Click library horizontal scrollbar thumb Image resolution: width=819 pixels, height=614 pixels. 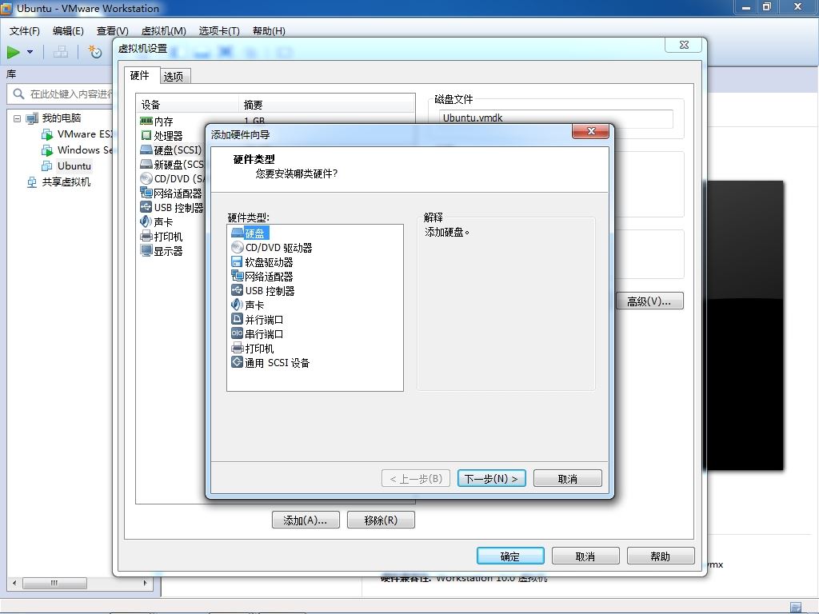pos(54,583)
